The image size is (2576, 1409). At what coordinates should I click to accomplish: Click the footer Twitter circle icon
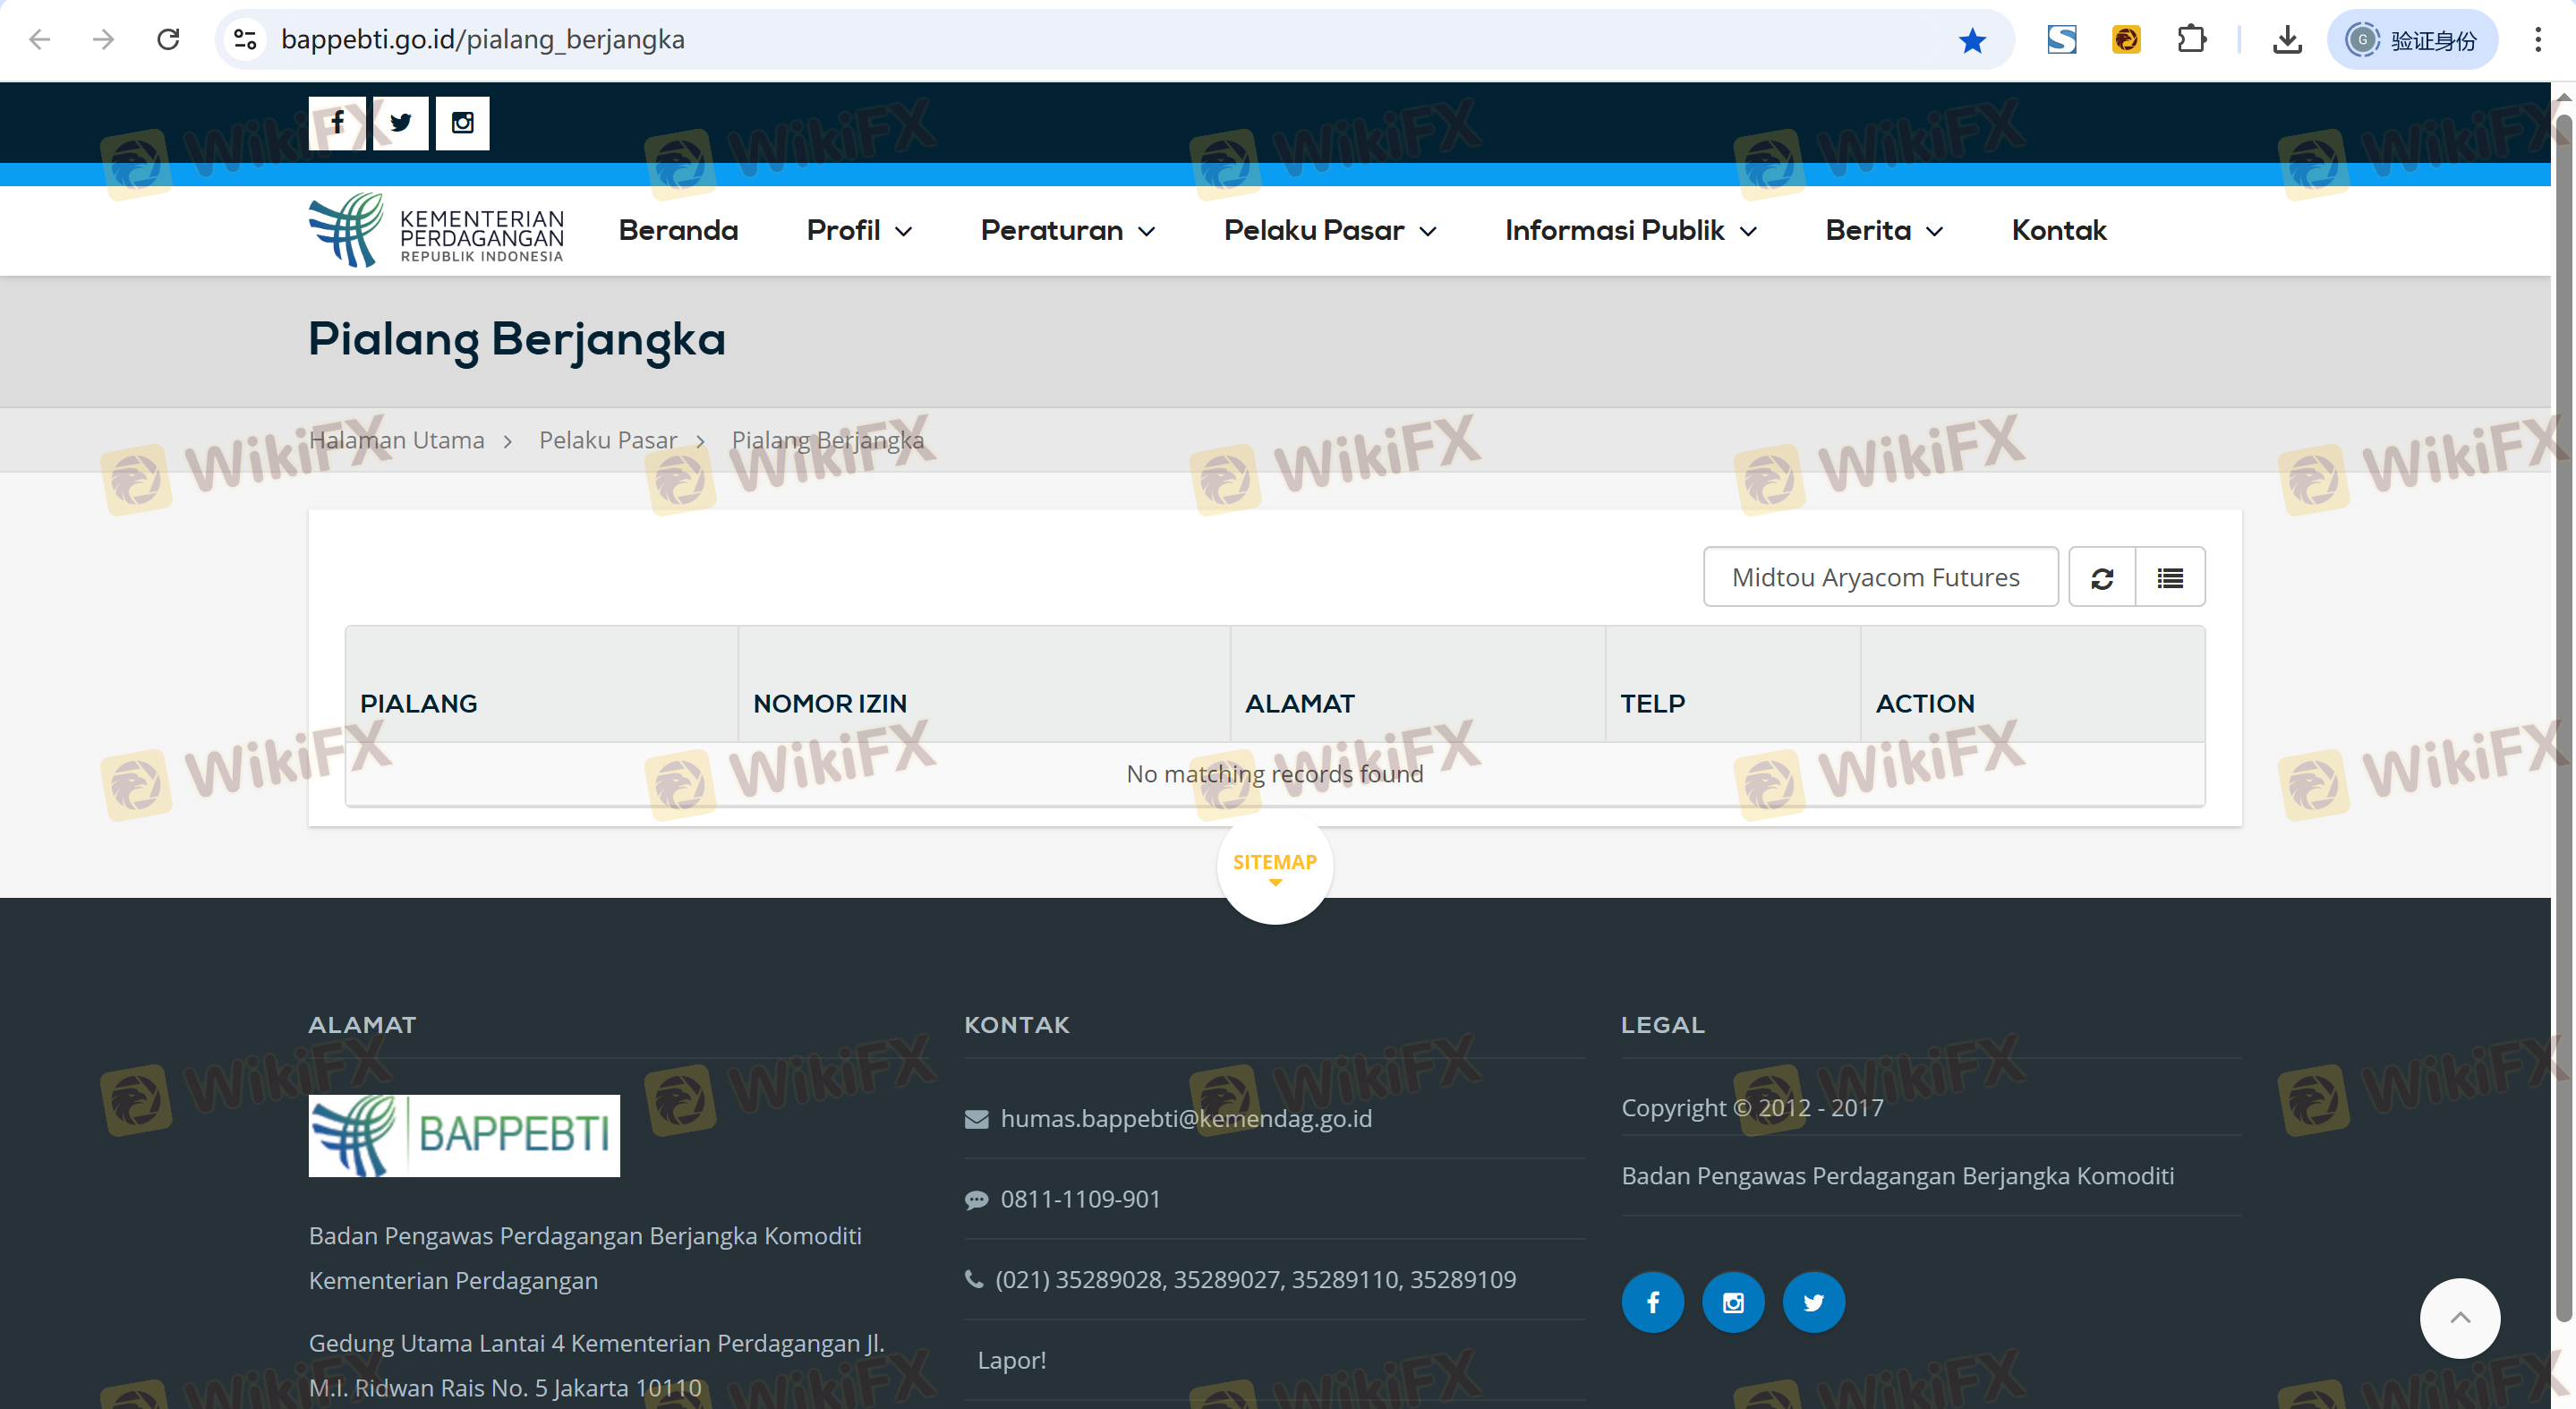(x=1813, y=1302)
